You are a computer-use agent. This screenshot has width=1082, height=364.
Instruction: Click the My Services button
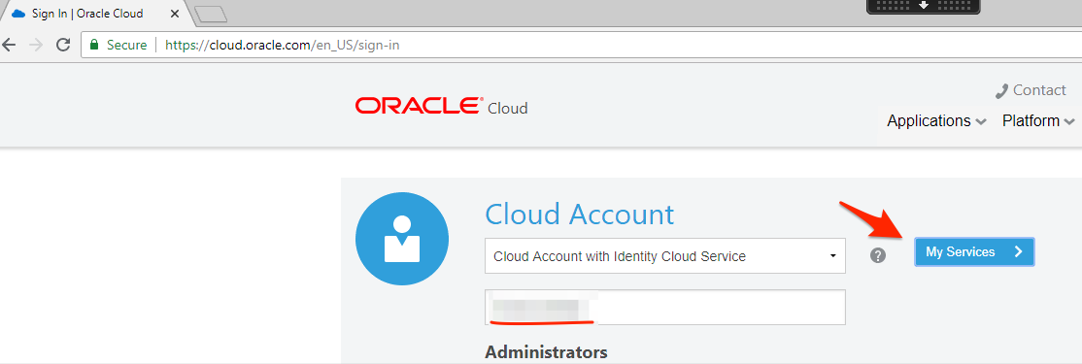click(974, 252)
